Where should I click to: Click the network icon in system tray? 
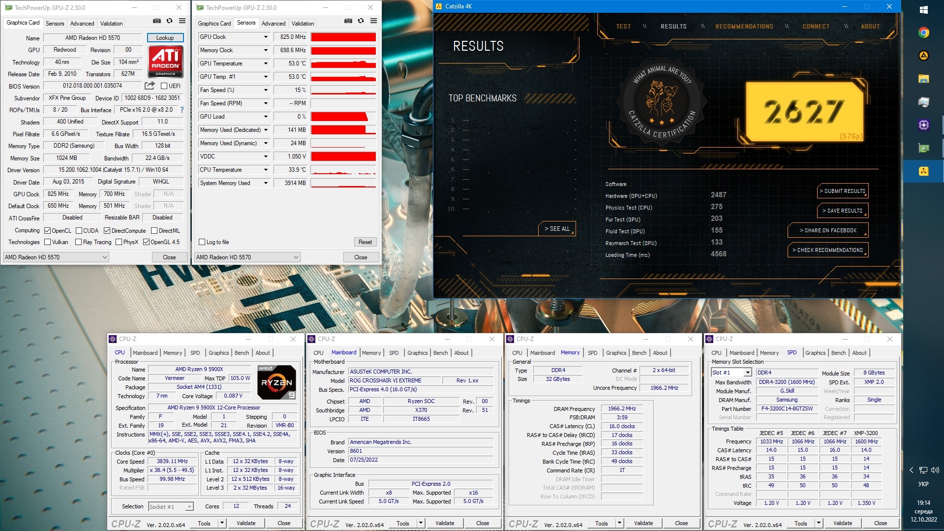(x=923, y=470)
